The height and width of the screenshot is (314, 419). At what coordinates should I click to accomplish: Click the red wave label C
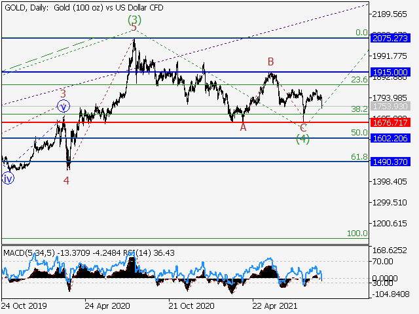click(x=303, y=128)
